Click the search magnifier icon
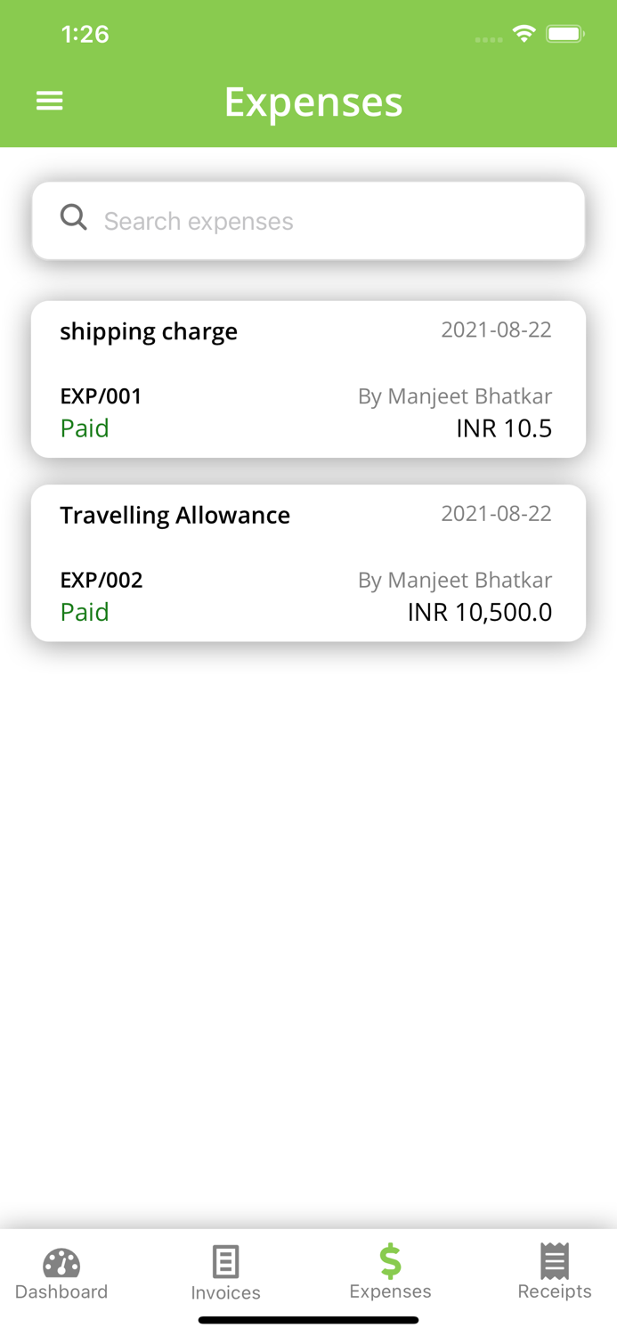This screenshot has height=1336, width=617. coord(74,216)
